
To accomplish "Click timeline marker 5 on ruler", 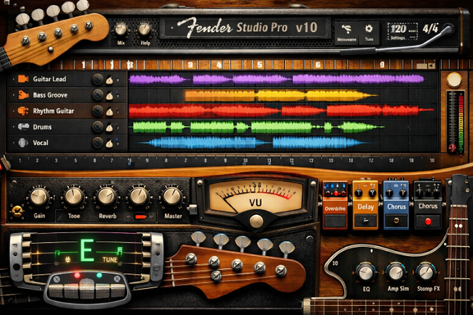I will coord(259,65).
